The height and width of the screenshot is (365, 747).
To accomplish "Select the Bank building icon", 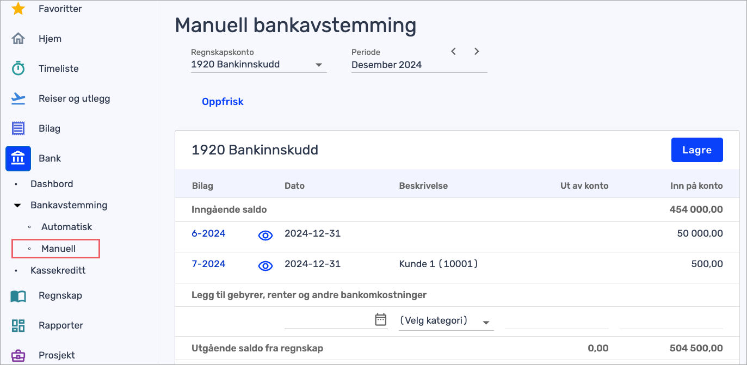I will point(18,158).
